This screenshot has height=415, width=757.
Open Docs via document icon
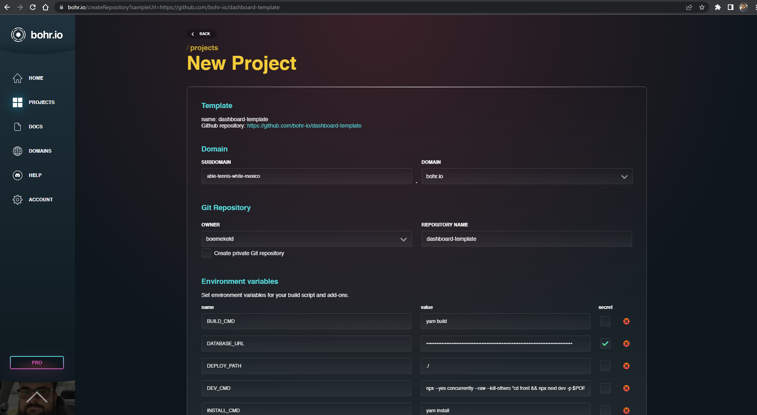pyautogui.click(x=18, y=127)
